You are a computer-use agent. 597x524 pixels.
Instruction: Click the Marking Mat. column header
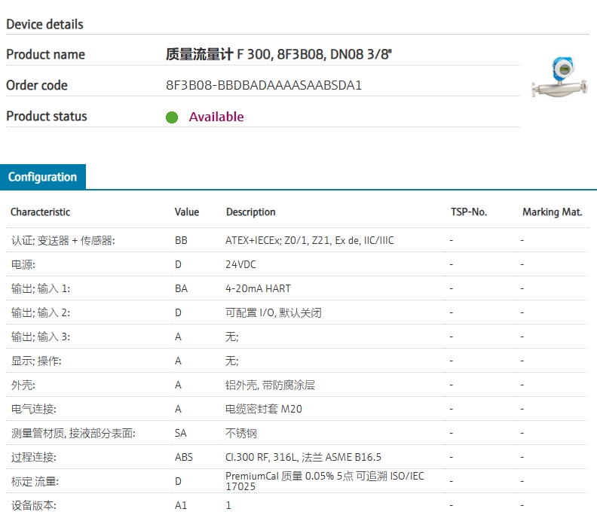point(552,212)
